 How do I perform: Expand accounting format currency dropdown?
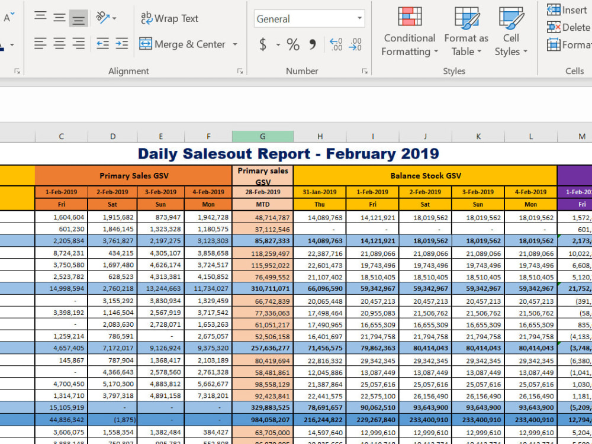pyautogui.click(x=278, y=44)
